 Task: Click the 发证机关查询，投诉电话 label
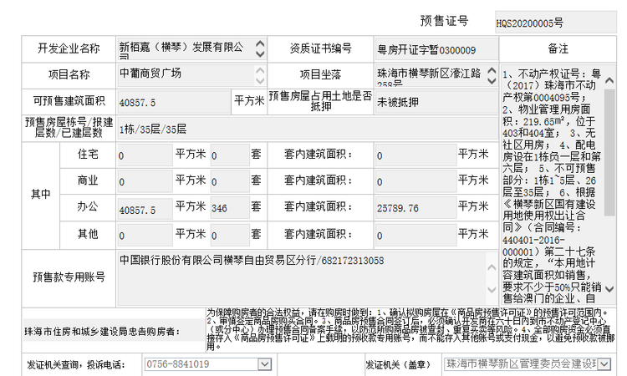76,364
